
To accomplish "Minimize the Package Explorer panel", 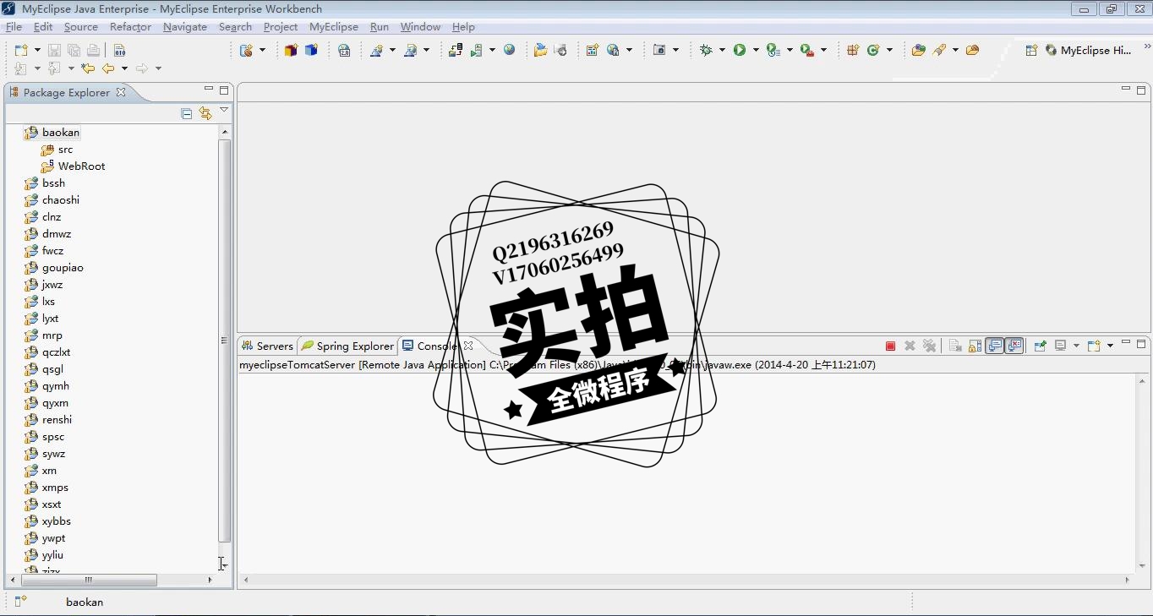I will click(x=209, y=89).
